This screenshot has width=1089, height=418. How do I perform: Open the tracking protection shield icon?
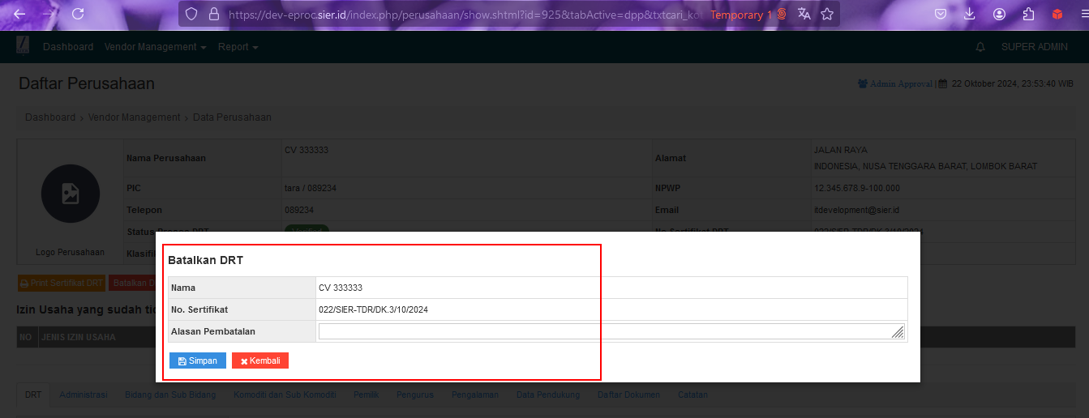click(x=191, y=14)
